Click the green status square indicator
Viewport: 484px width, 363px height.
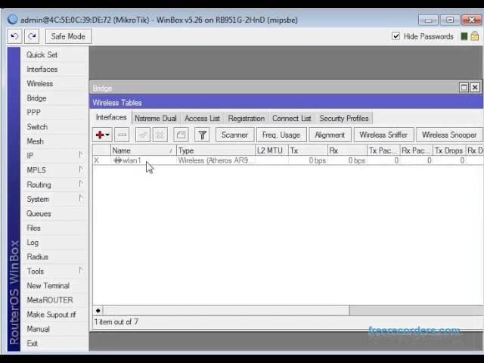464,36
